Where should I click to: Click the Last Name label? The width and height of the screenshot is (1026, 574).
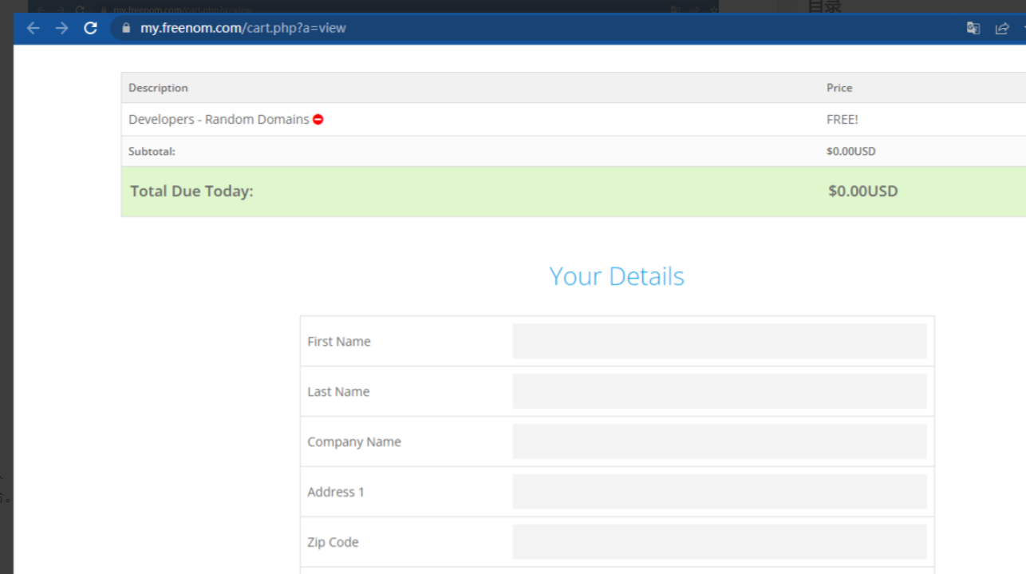pos(338,392)
